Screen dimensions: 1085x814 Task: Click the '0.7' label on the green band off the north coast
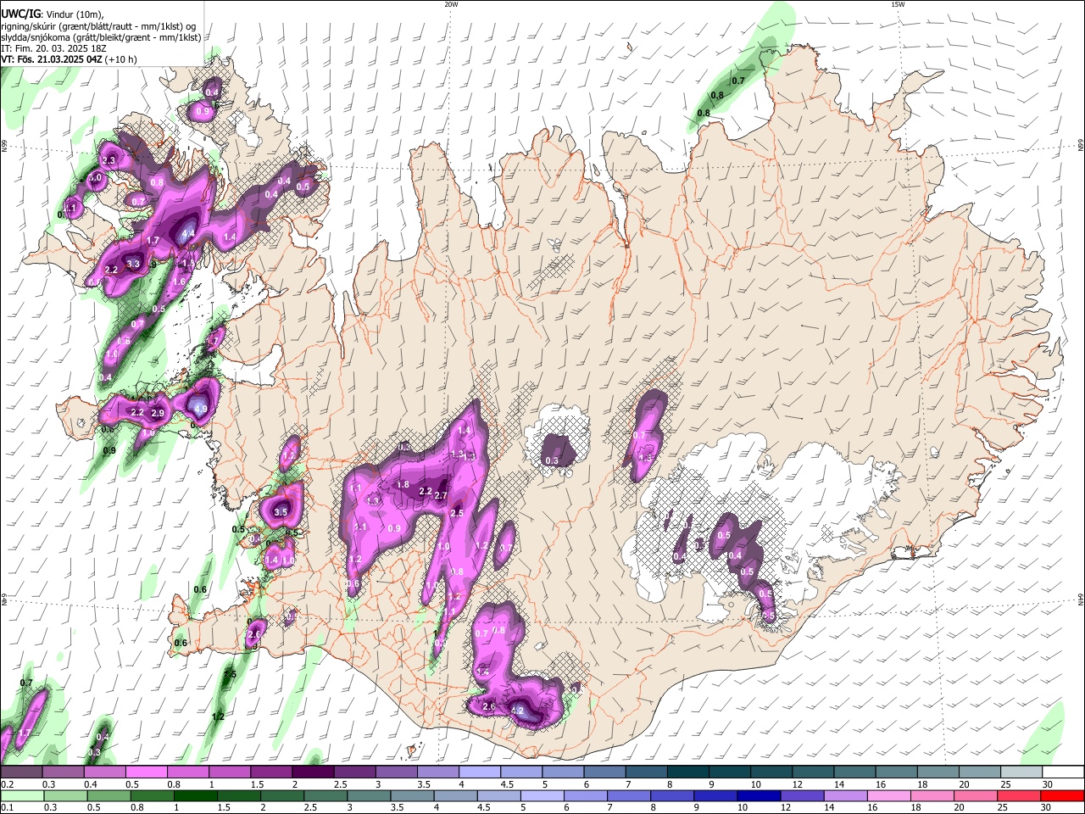(738, 81)
